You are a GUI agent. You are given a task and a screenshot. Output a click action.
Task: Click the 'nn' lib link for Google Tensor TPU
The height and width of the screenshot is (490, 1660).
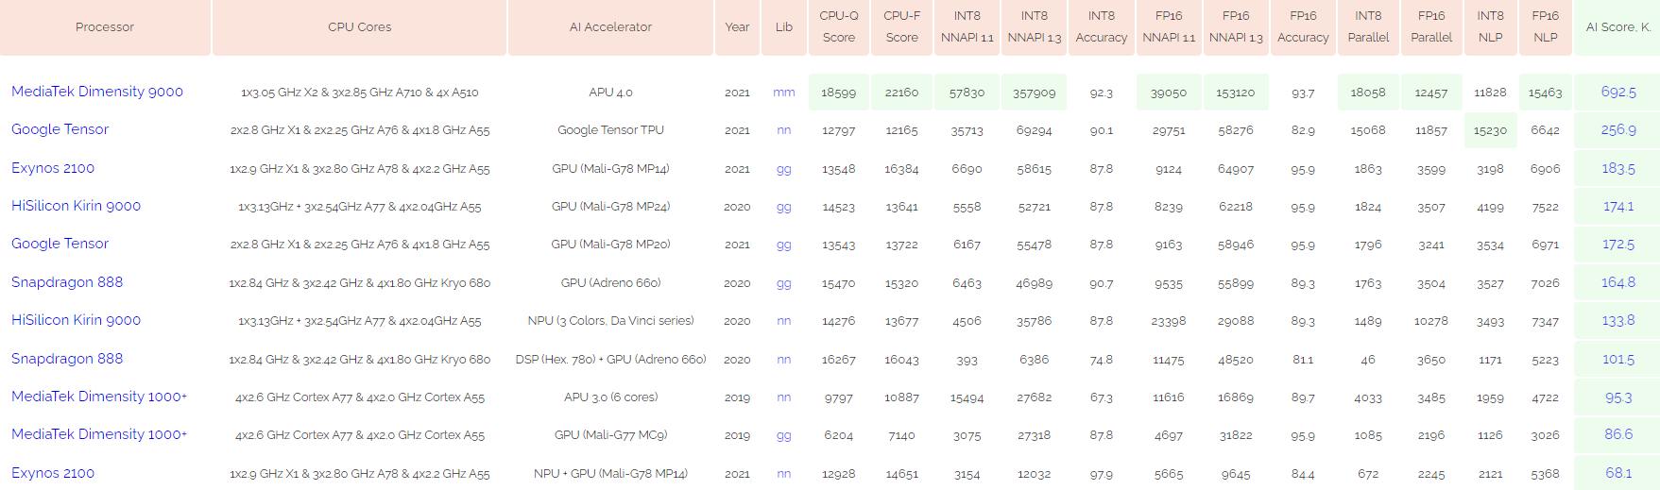pyautogui.click(x=783, y=130)
